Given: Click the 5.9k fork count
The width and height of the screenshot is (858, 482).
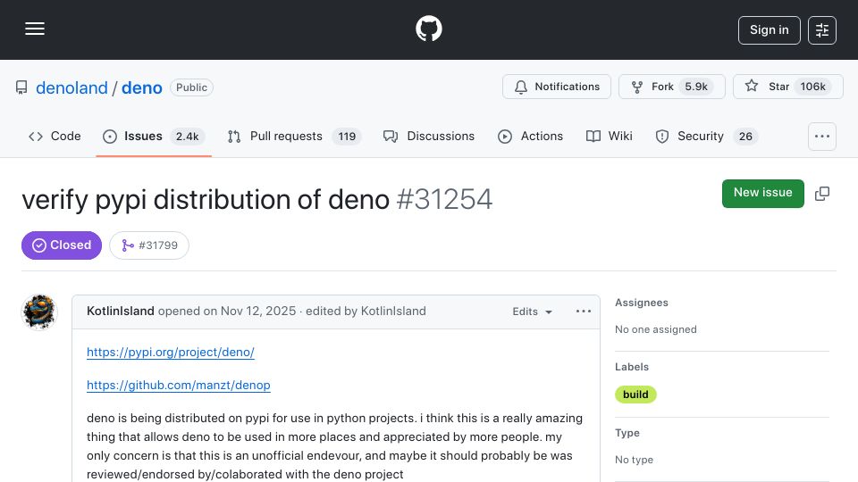Looking at the screenshot, I should tap(696, 87).
